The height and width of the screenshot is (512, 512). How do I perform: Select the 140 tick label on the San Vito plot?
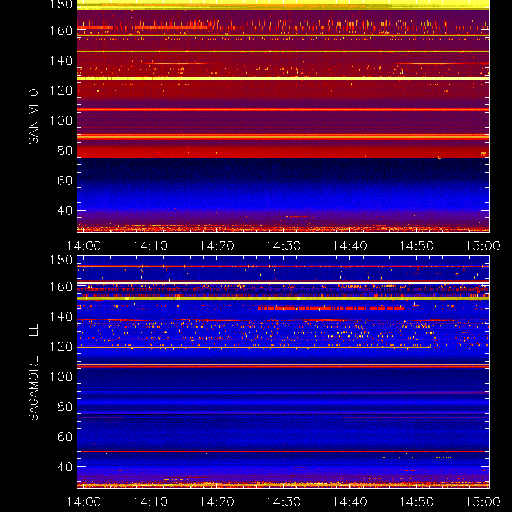click(x=61, y=60)
